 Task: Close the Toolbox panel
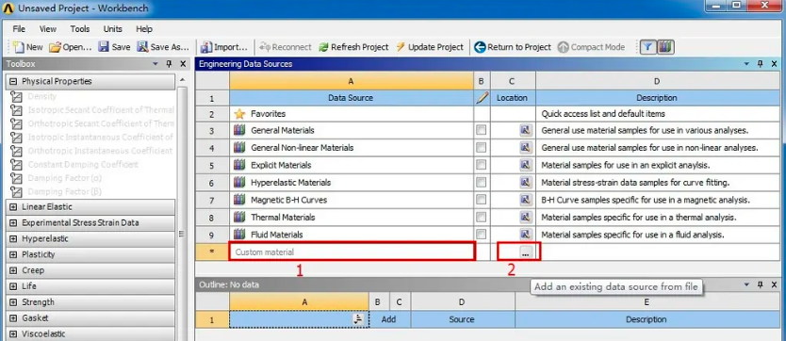click(x=183, y=64)
